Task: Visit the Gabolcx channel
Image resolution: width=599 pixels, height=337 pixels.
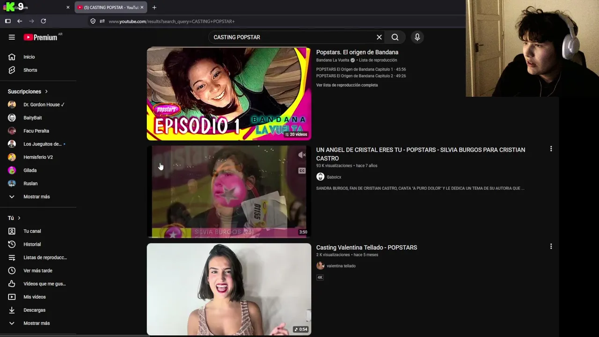Action: pos(334,177)
